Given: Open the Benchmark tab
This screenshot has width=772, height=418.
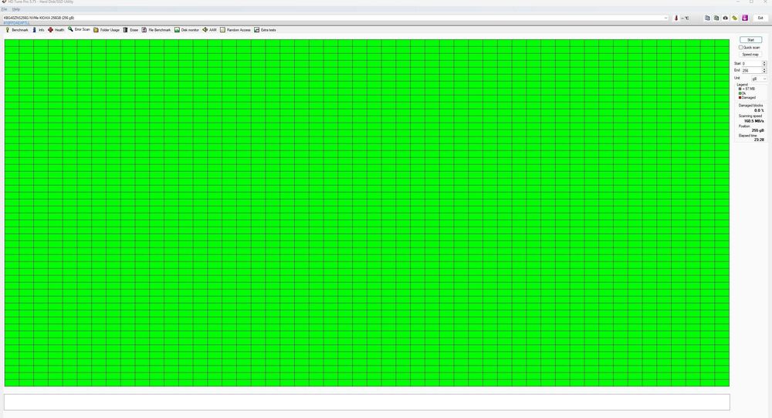Looking at the screenshot, I should (17, 30).
